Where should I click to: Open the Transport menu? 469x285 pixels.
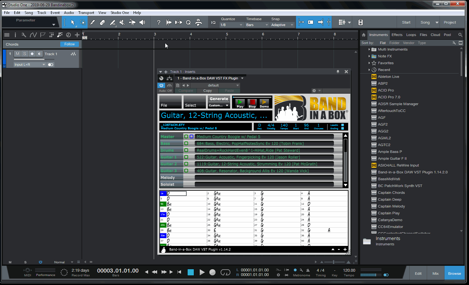click(x=86, y=13)
